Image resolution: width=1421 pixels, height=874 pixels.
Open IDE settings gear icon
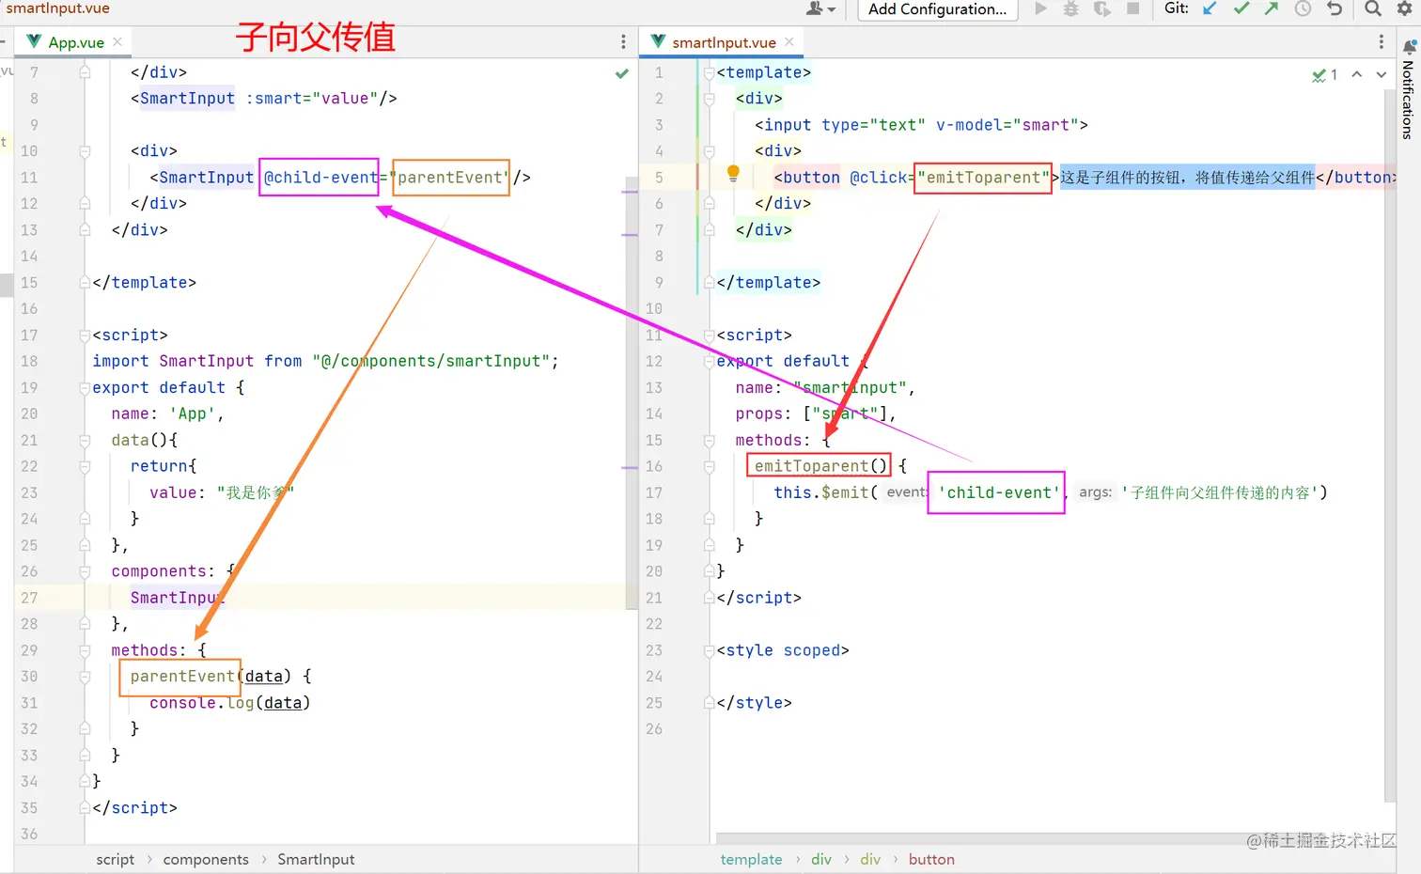(x=1405, y=8)
